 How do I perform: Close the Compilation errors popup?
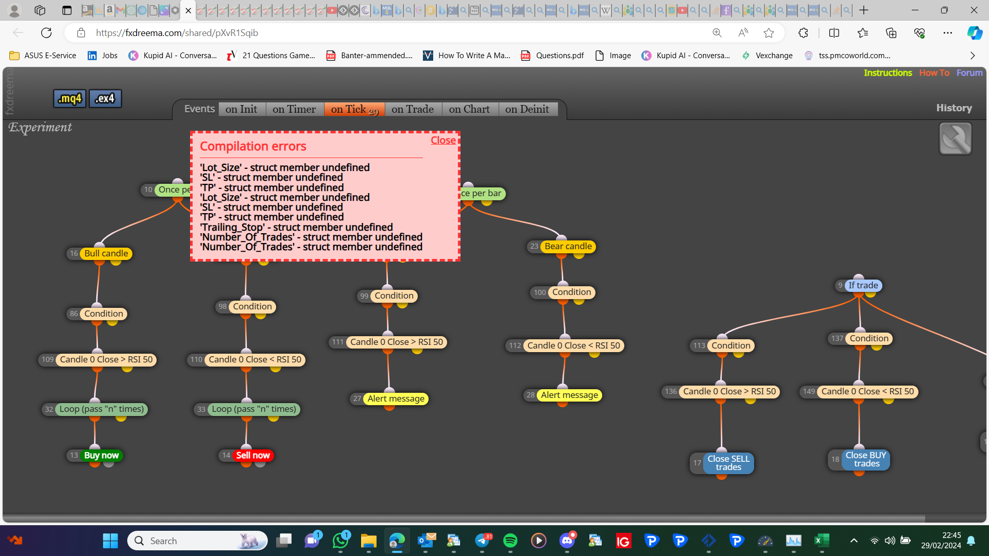(443, 141)
